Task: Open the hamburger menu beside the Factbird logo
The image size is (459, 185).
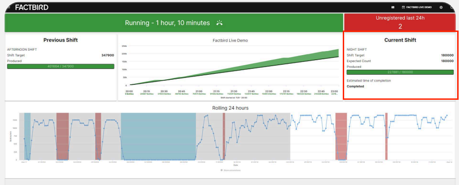Action: (x=9, y=7)
